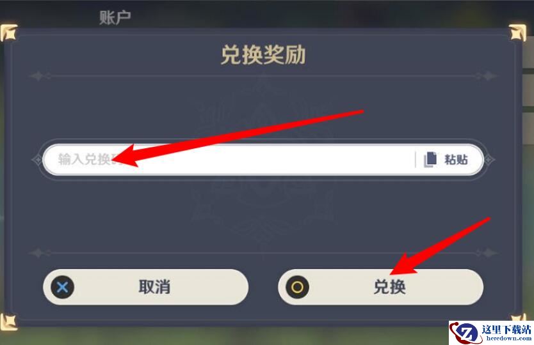Click diamond ornament right of code field
This screenshot has height=345, width=534.
click(x=489, y=160)
